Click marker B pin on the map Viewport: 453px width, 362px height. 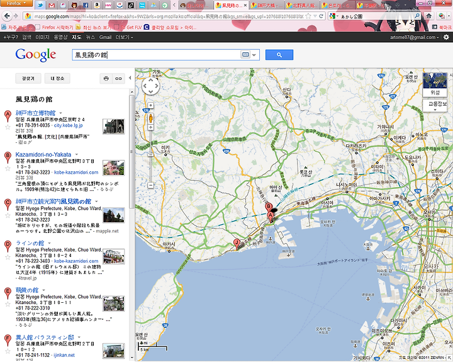[269, 207]
